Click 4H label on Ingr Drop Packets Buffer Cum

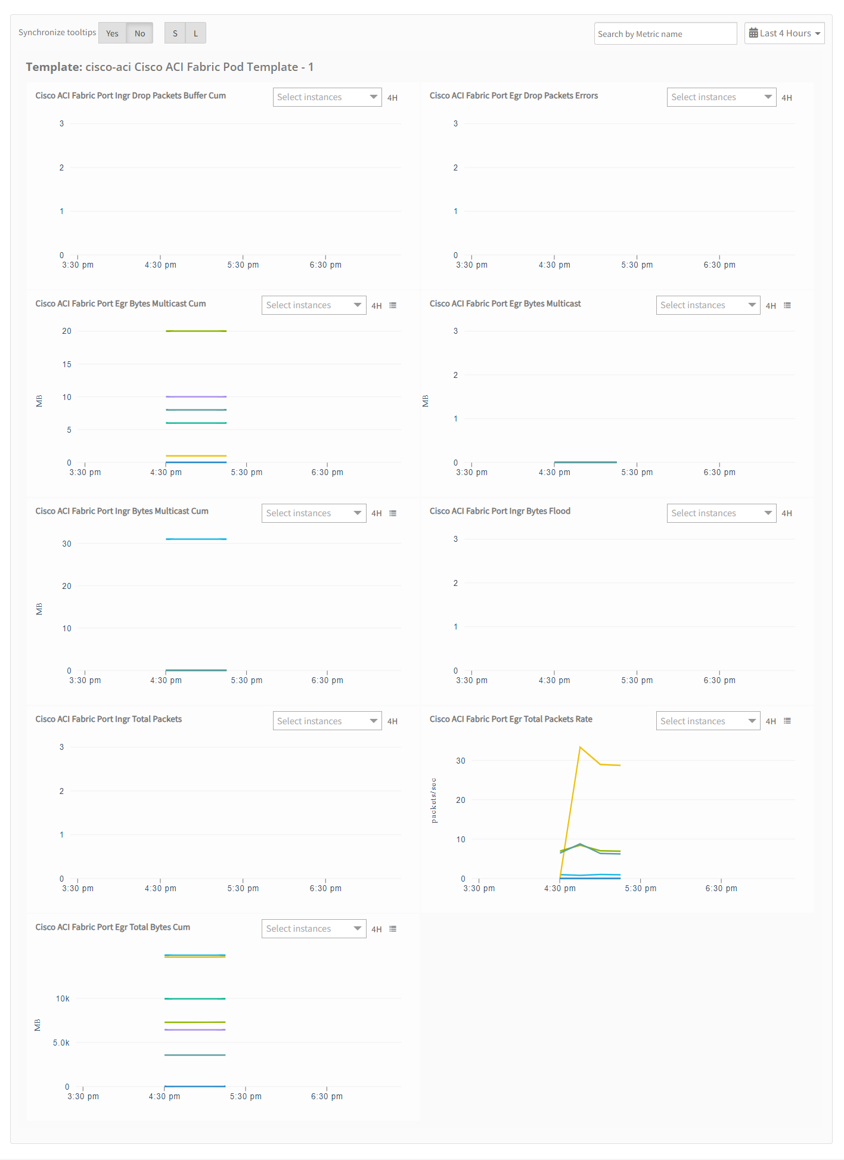392,98
